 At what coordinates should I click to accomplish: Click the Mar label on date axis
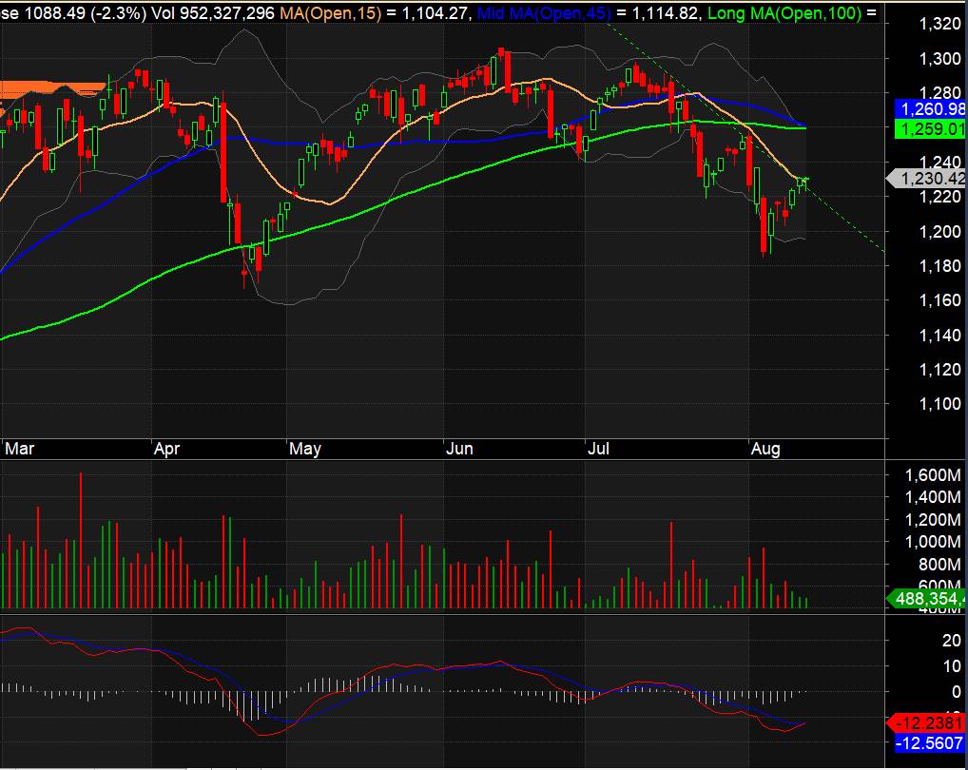(19, 449)
